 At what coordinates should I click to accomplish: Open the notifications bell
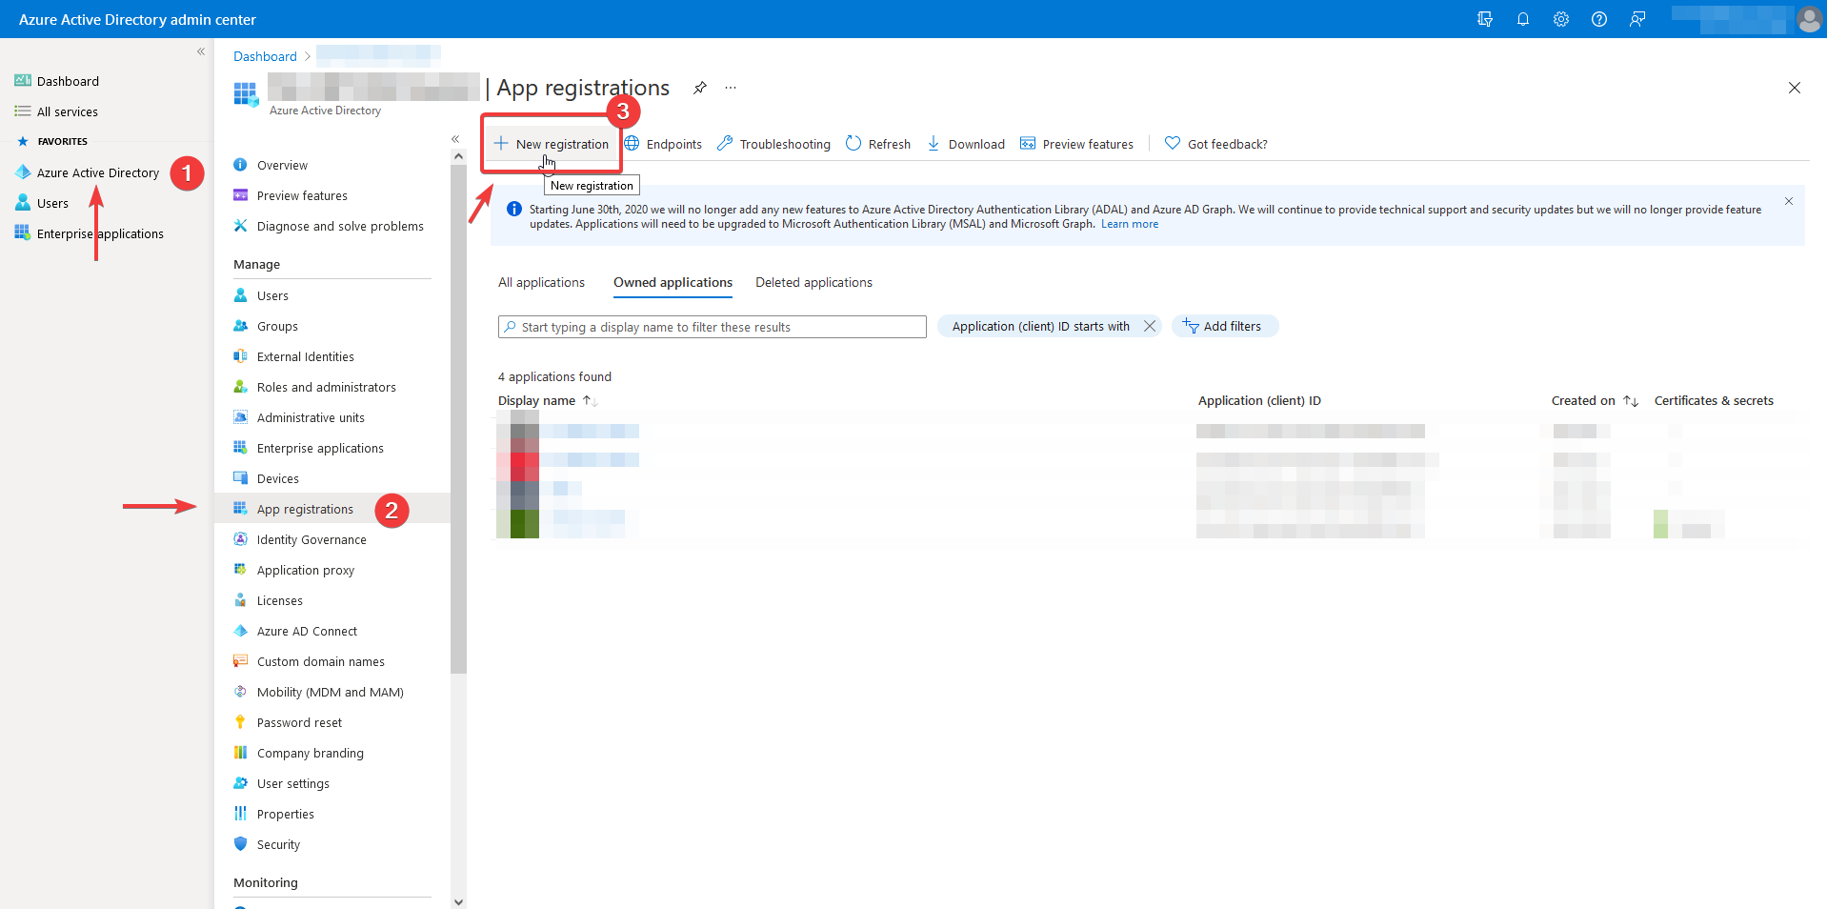[x=1522, y=19]
